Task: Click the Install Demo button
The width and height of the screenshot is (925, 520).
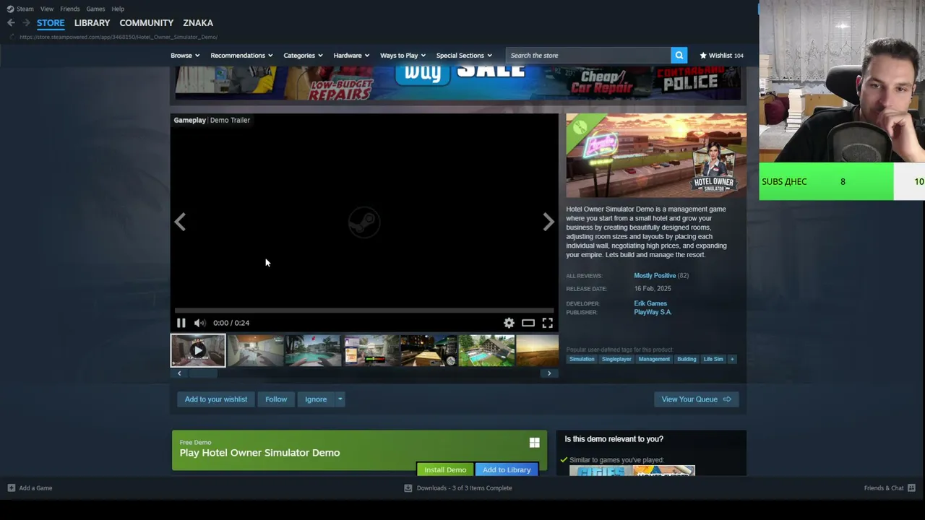Action: [x=445, y=469]
